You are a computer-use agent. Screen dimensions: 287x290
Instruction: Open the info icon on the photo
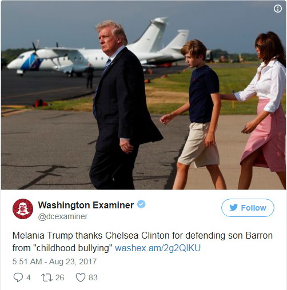pyautogui.click(x=278, y=9)
